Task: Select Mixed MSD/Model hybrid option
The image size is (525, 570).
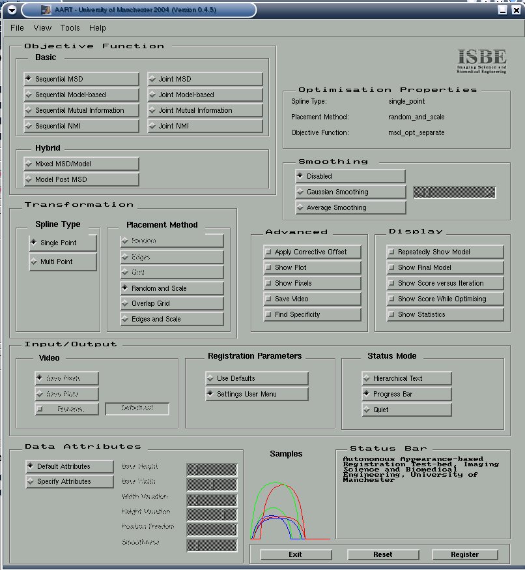Action: (81, 164)
